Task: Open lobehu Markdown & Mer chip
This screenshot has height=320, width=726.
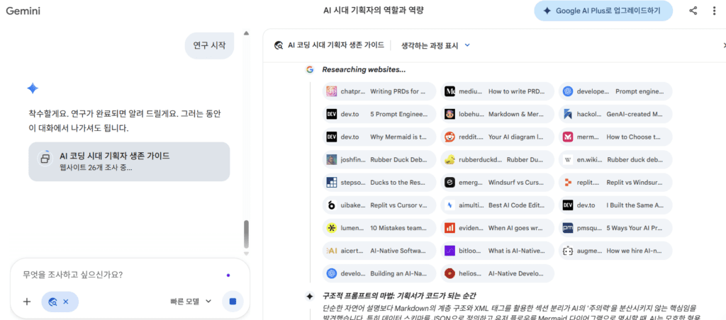Action: (x=497, y=114)
